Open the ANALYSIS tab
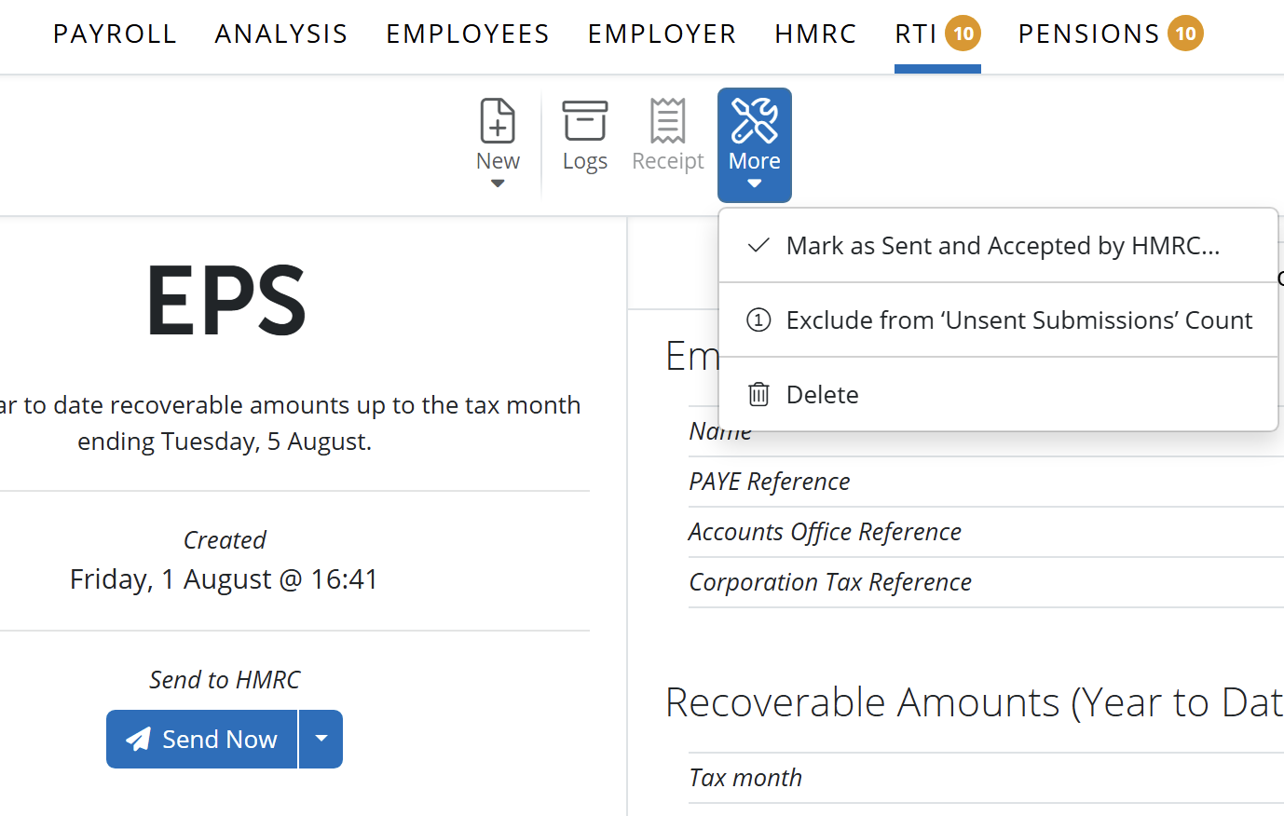 281,34
